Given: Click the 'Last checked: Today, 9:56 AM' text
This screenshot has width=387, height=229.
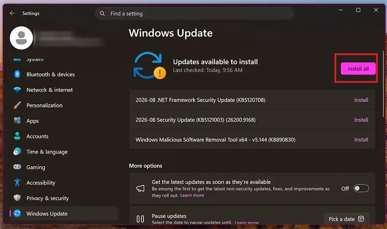Looking at the screenshot, I should tap(208, 70).
